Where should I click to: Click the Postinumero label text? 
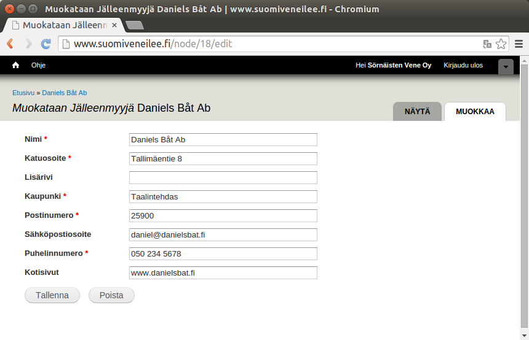pos(49,215)
